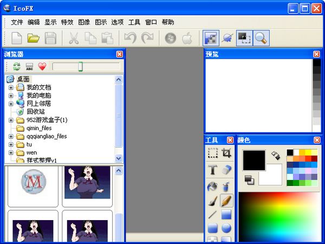This screenshot has width=325, height=244.
Task: Swap foreground and background colors
Action: coord(275,156)
